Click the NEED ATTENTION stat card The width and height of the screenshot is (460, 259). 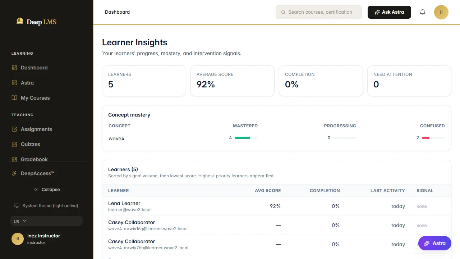[x=409, y=81]
